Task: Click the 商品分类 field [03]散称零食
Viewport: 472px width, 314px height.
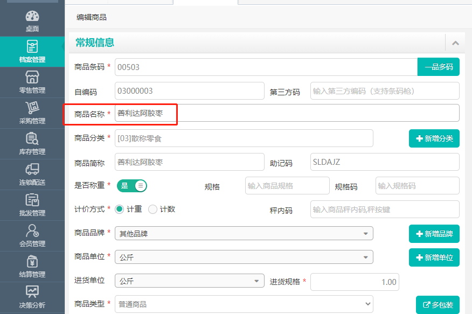Action: [x=244, y=138]
